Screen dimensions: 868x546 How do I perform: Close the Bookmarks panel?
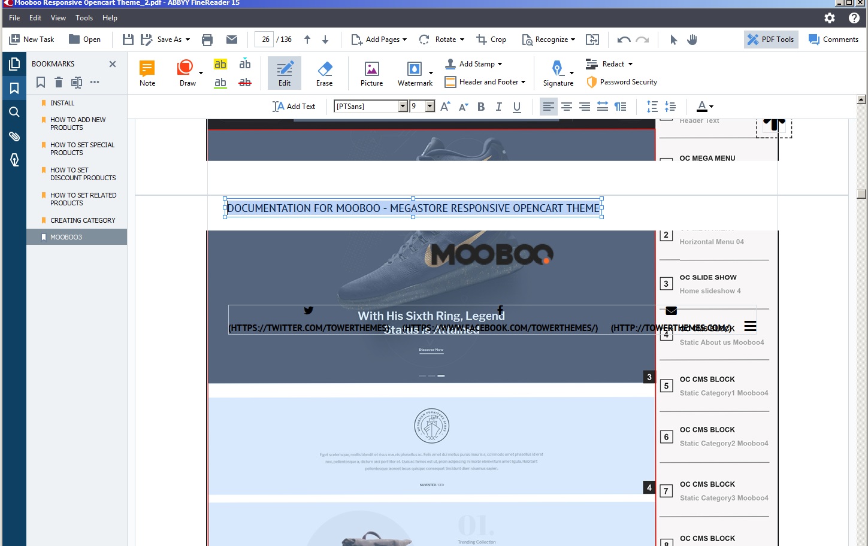[x=112, y=64]
